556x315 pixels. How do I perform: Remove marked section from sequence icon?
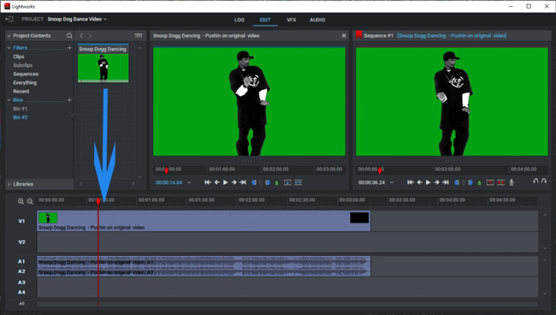click(x=490, y=182)
